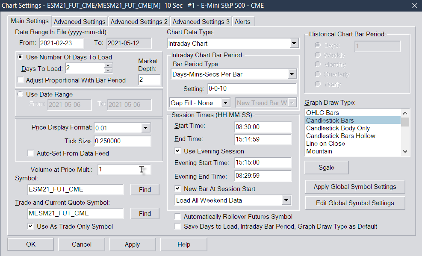Toggle Use As Trade Only Symbol
Viewport: 422px width, 256px height.
coord(31,226)
